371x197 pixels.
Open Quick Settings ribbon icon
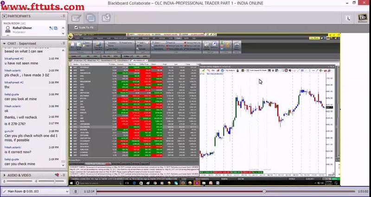(206, 45)
